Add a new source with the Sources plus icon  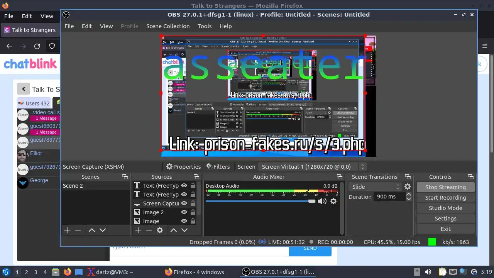(x=138, y=230)
